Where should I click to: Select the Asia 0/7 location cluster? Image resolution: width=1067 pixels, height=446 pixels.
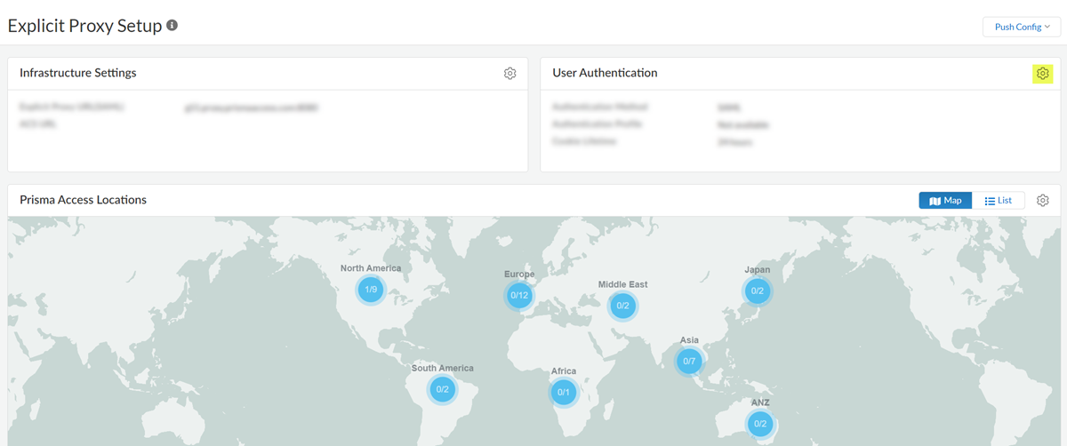pos(689,361)
